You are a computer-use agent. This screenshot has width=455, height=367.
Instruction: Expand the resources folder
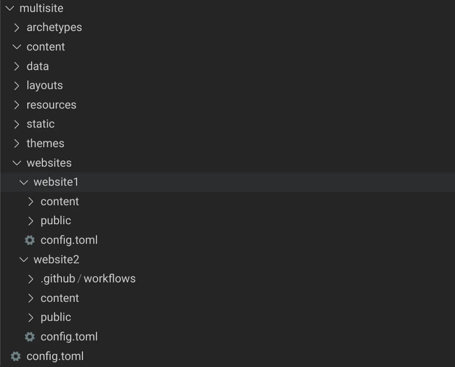(x=51, y=105)
